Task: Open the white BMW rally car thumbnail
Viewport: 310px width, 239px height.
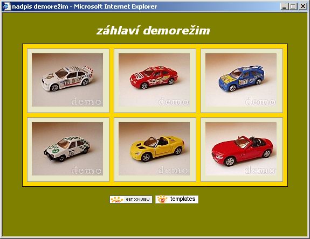Action: pos(67,80)
